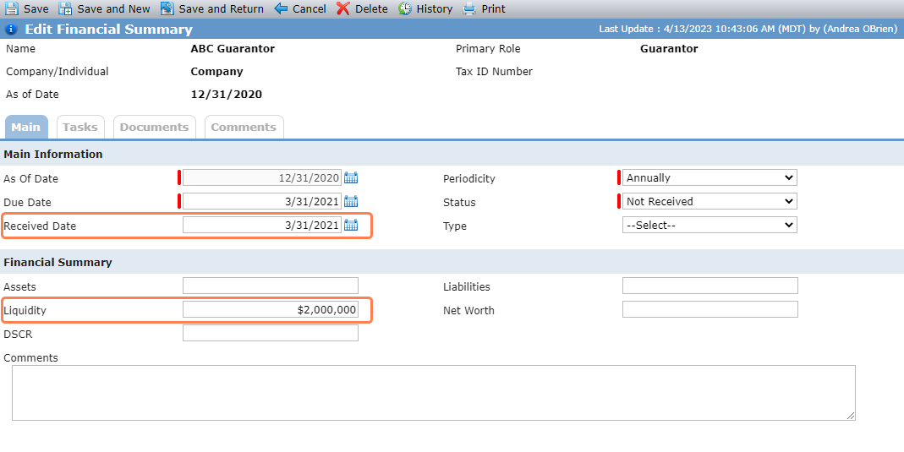Click the Periodicity label
Image resolution: width=904 pixels, height=452 pixels.
pos(469,179)
